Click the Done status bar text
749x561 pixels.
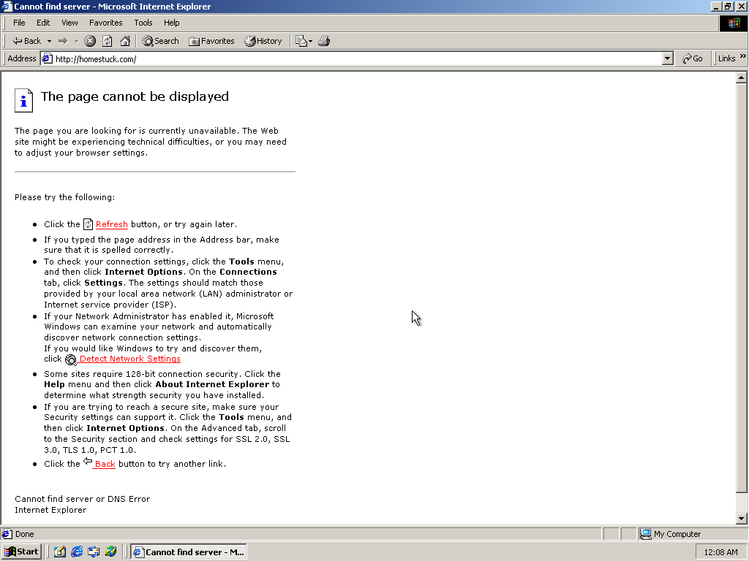(24, 534)
